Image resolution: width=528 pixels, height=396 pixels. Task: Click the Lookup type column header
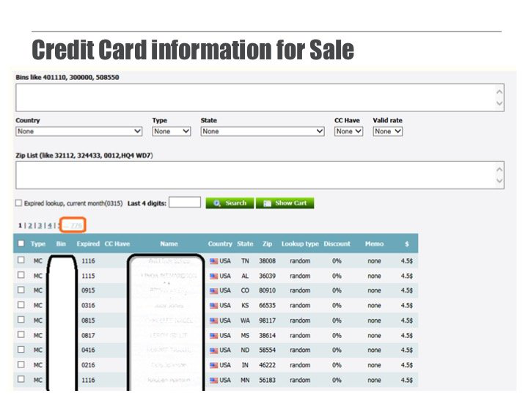(x=300, y=243)
